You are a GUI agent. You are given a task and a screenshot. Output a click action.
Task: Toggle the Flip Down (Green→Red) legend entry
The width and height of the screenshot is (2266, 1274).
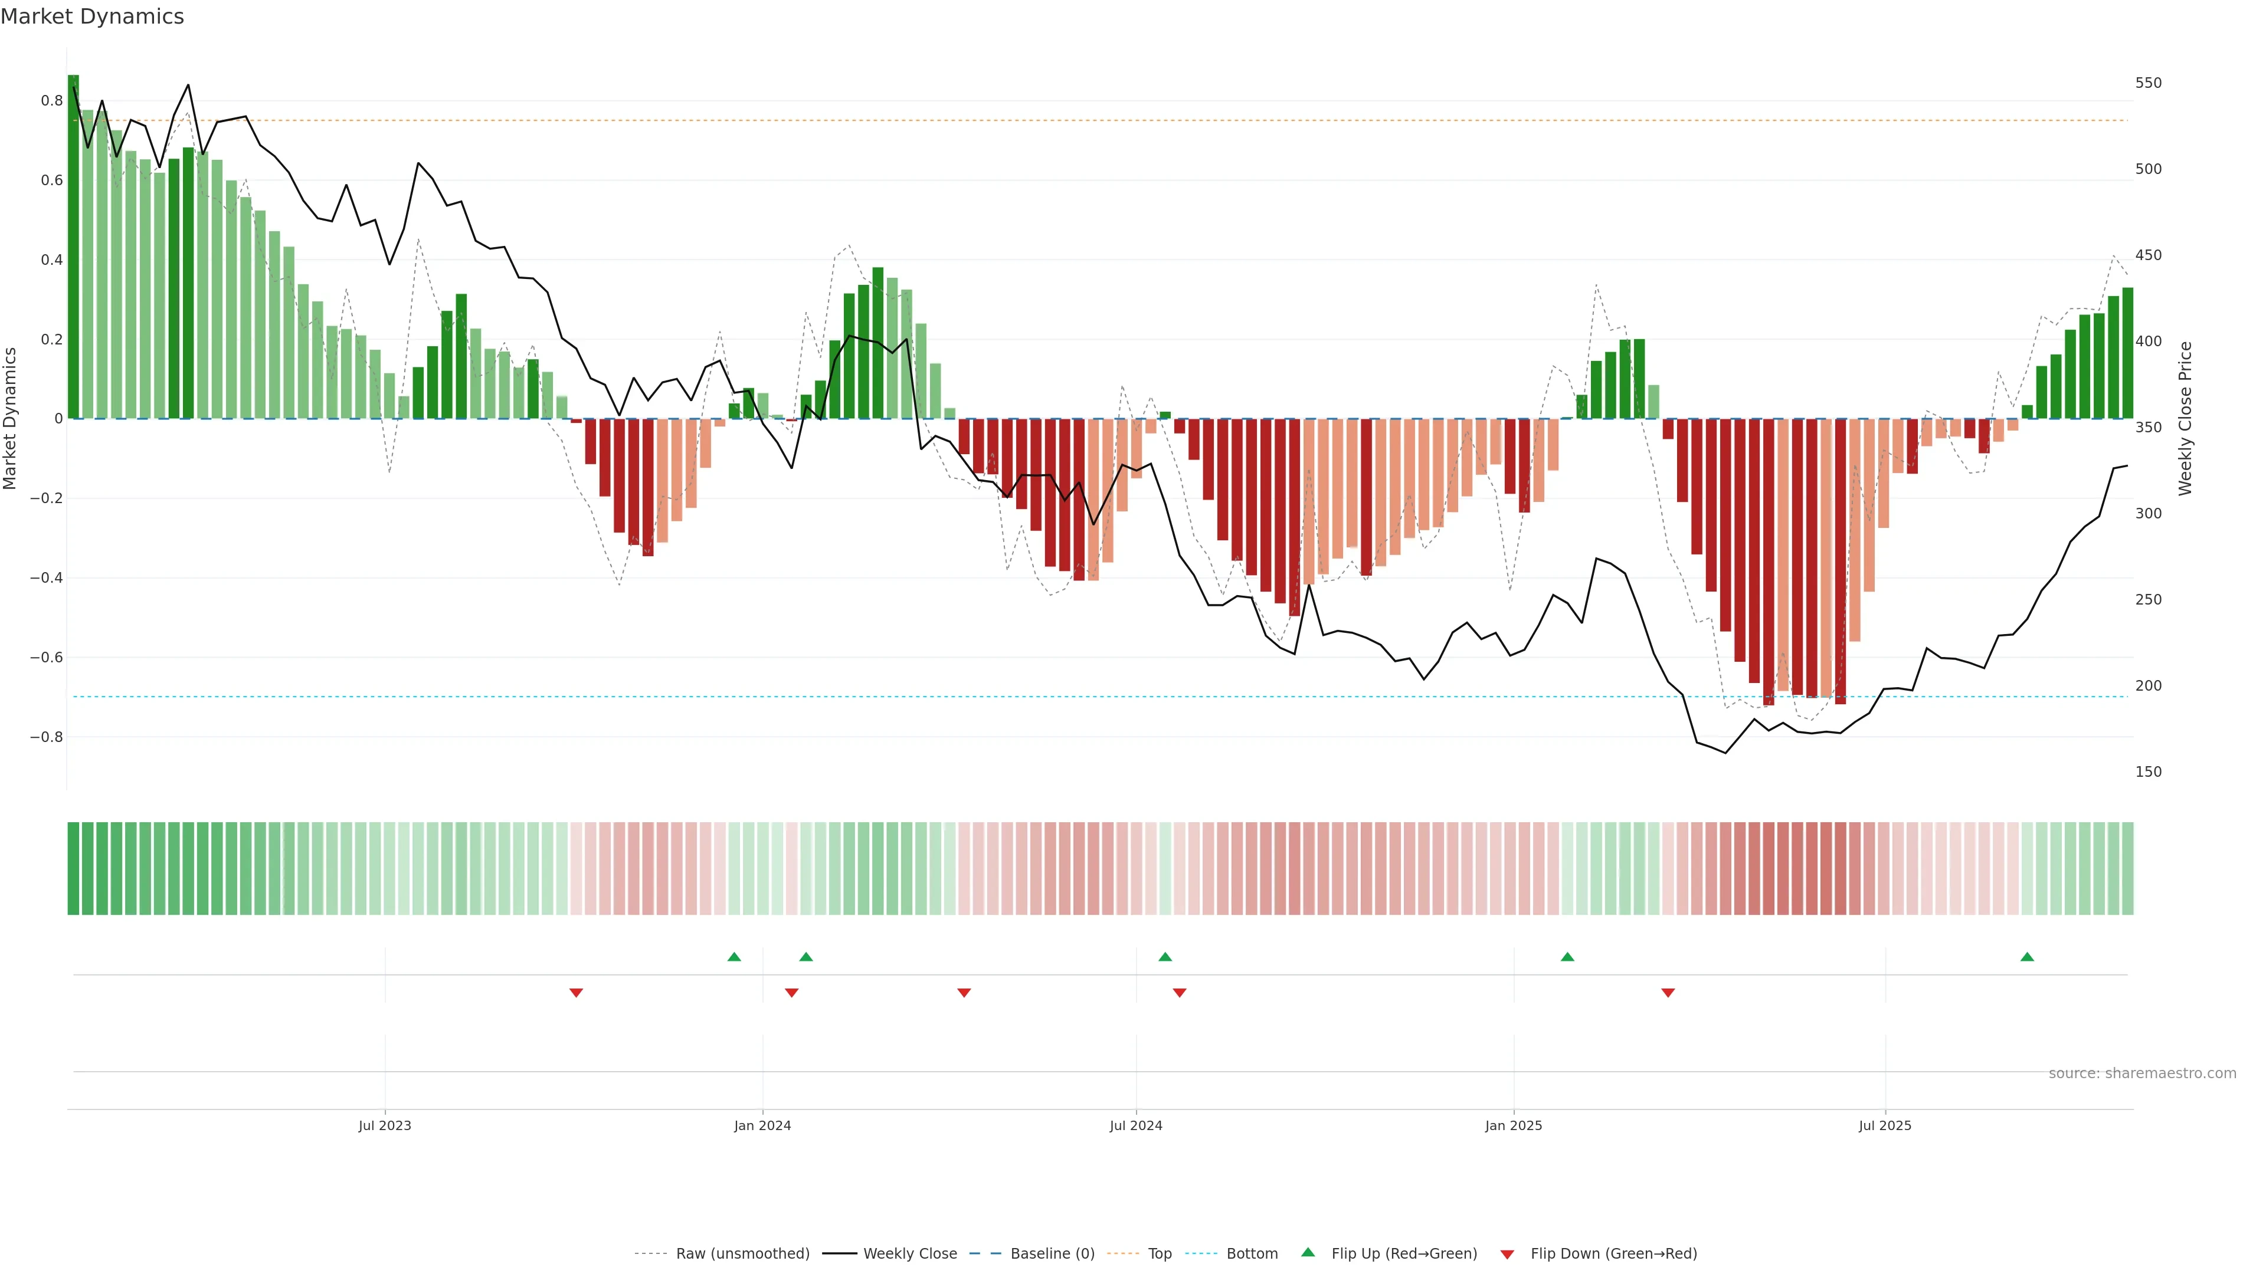[1613, 1254]
